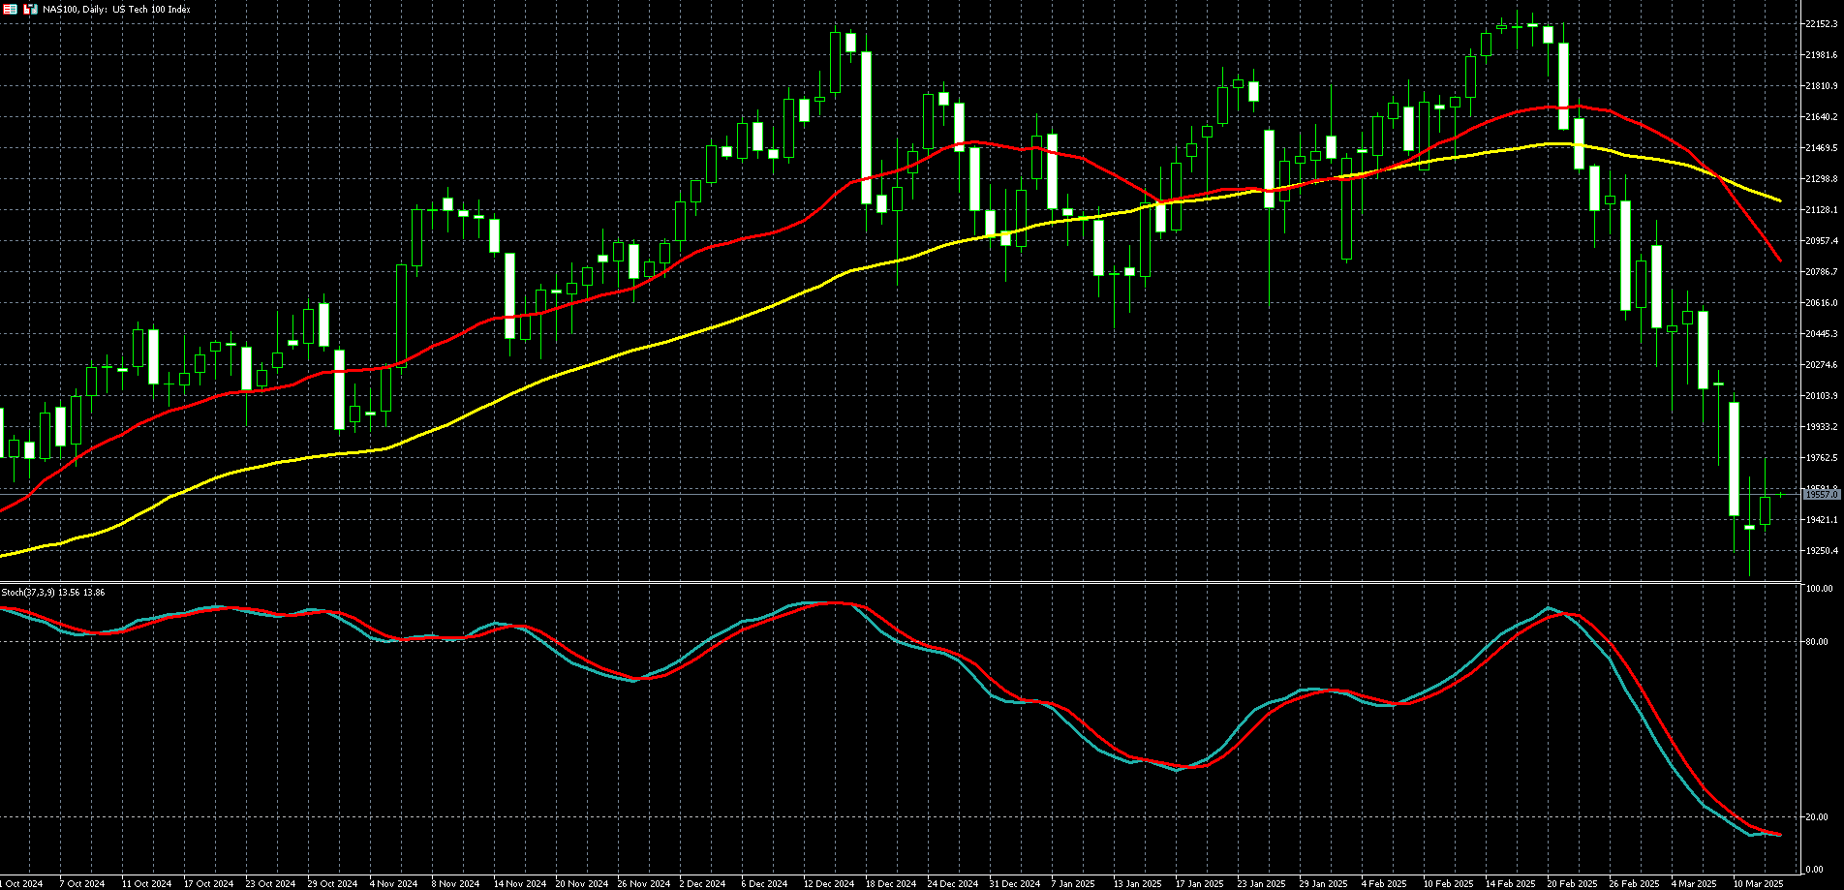Click the 19250.4 price axis label
Viewport: 1844px width, 890px height.
click(x=1821, y=551)
